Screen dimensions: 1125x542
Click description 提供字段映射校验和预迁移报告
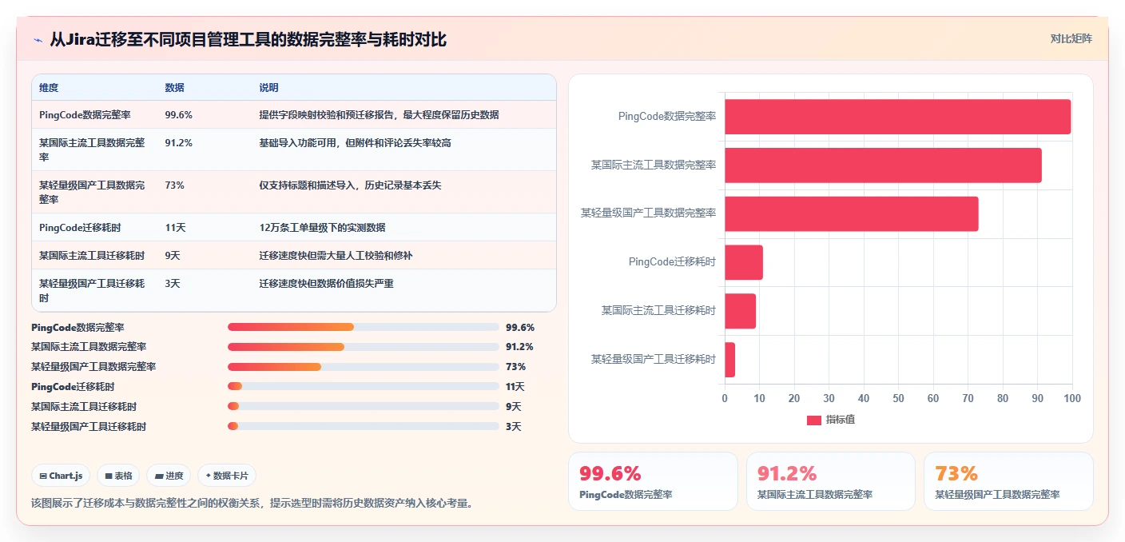(379, 115)
